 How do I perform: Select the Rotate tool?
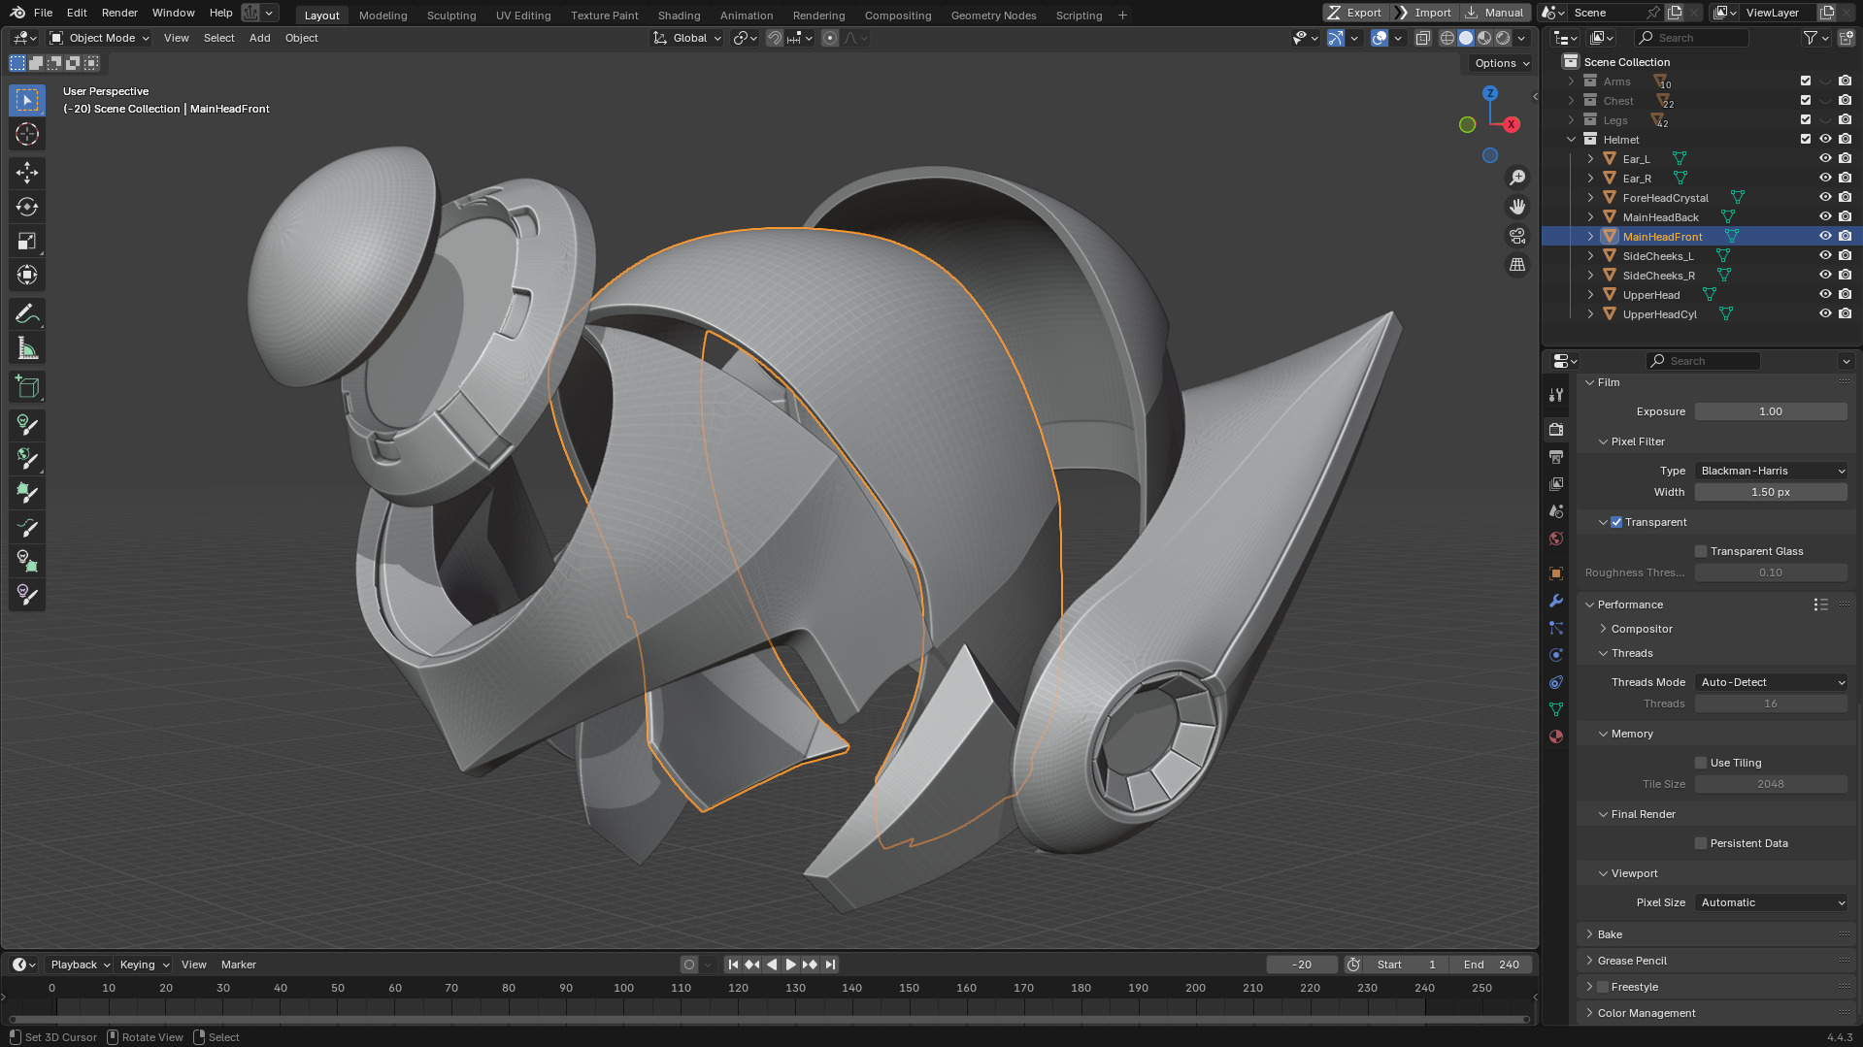point(27,207)
